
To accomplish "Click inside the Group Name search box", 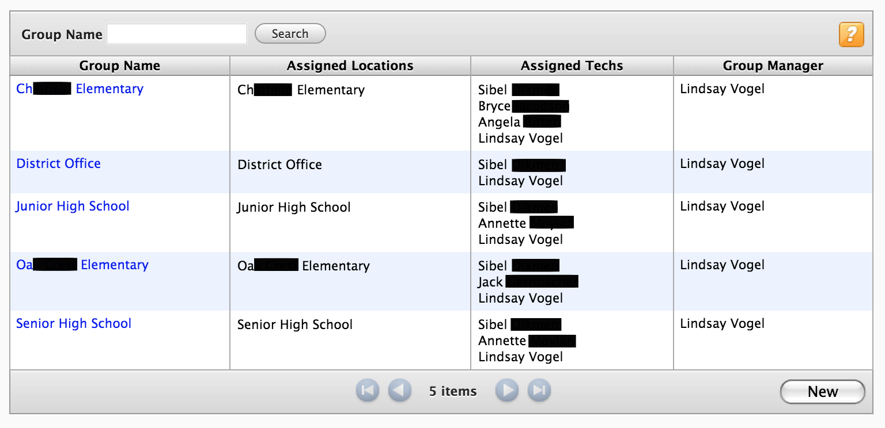I will pyautogui.click(x=176, y=33).
